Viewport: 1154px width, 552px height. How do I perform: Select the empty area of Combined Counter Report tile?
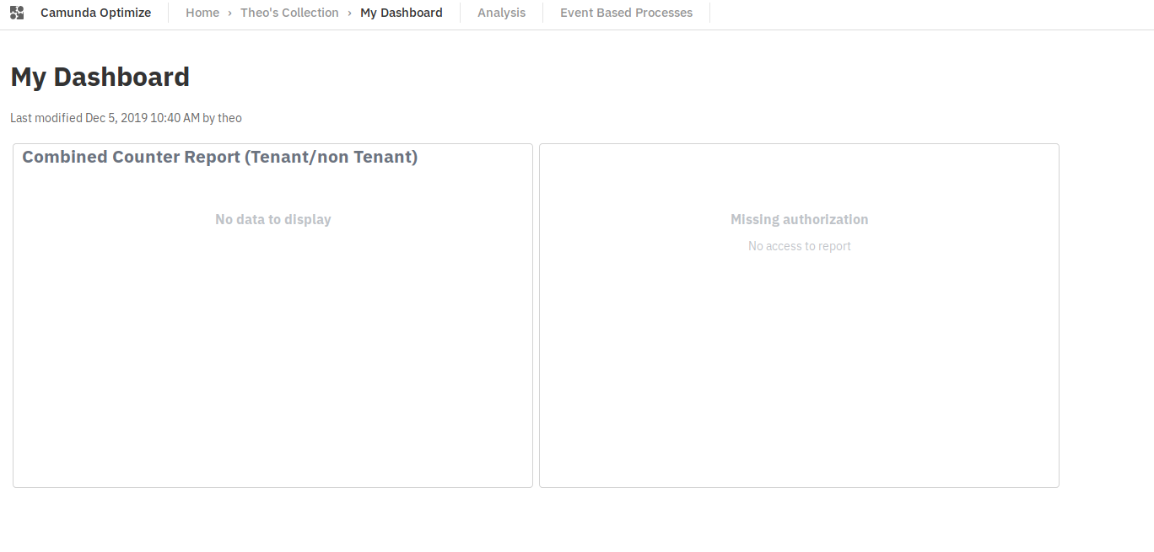(x=272, y=362)
